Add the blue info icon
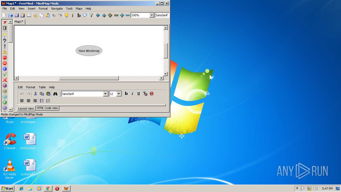This screenshot has width=341, height=192. [x=5, y=69]
